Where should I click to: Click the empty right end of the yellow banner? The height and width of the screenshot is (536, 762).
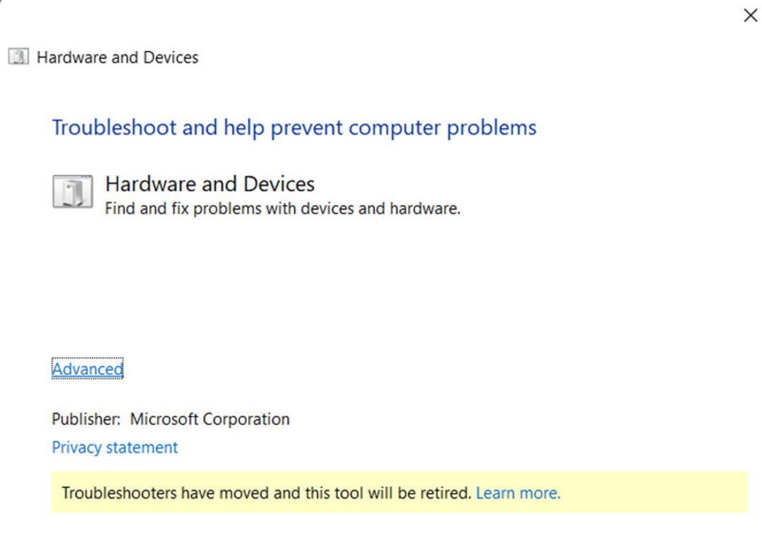pyautogui.click(x=653, y=492)
